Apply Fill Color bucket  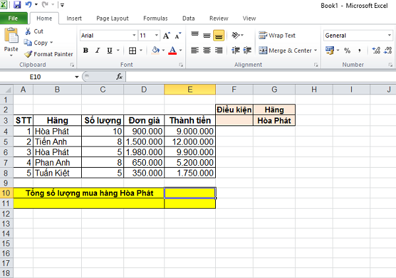coord(156,51)
